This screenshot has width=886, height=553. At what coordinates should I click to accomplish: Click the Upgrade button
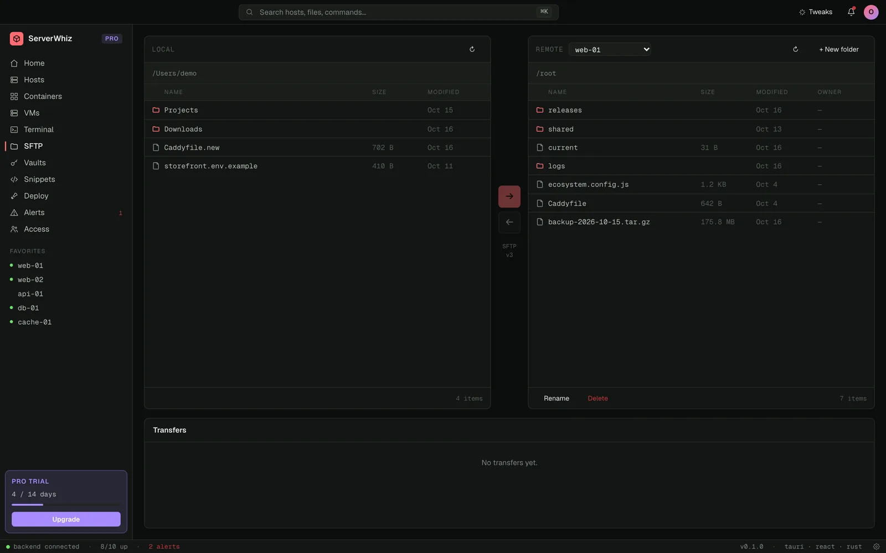[x=66, y=519]
